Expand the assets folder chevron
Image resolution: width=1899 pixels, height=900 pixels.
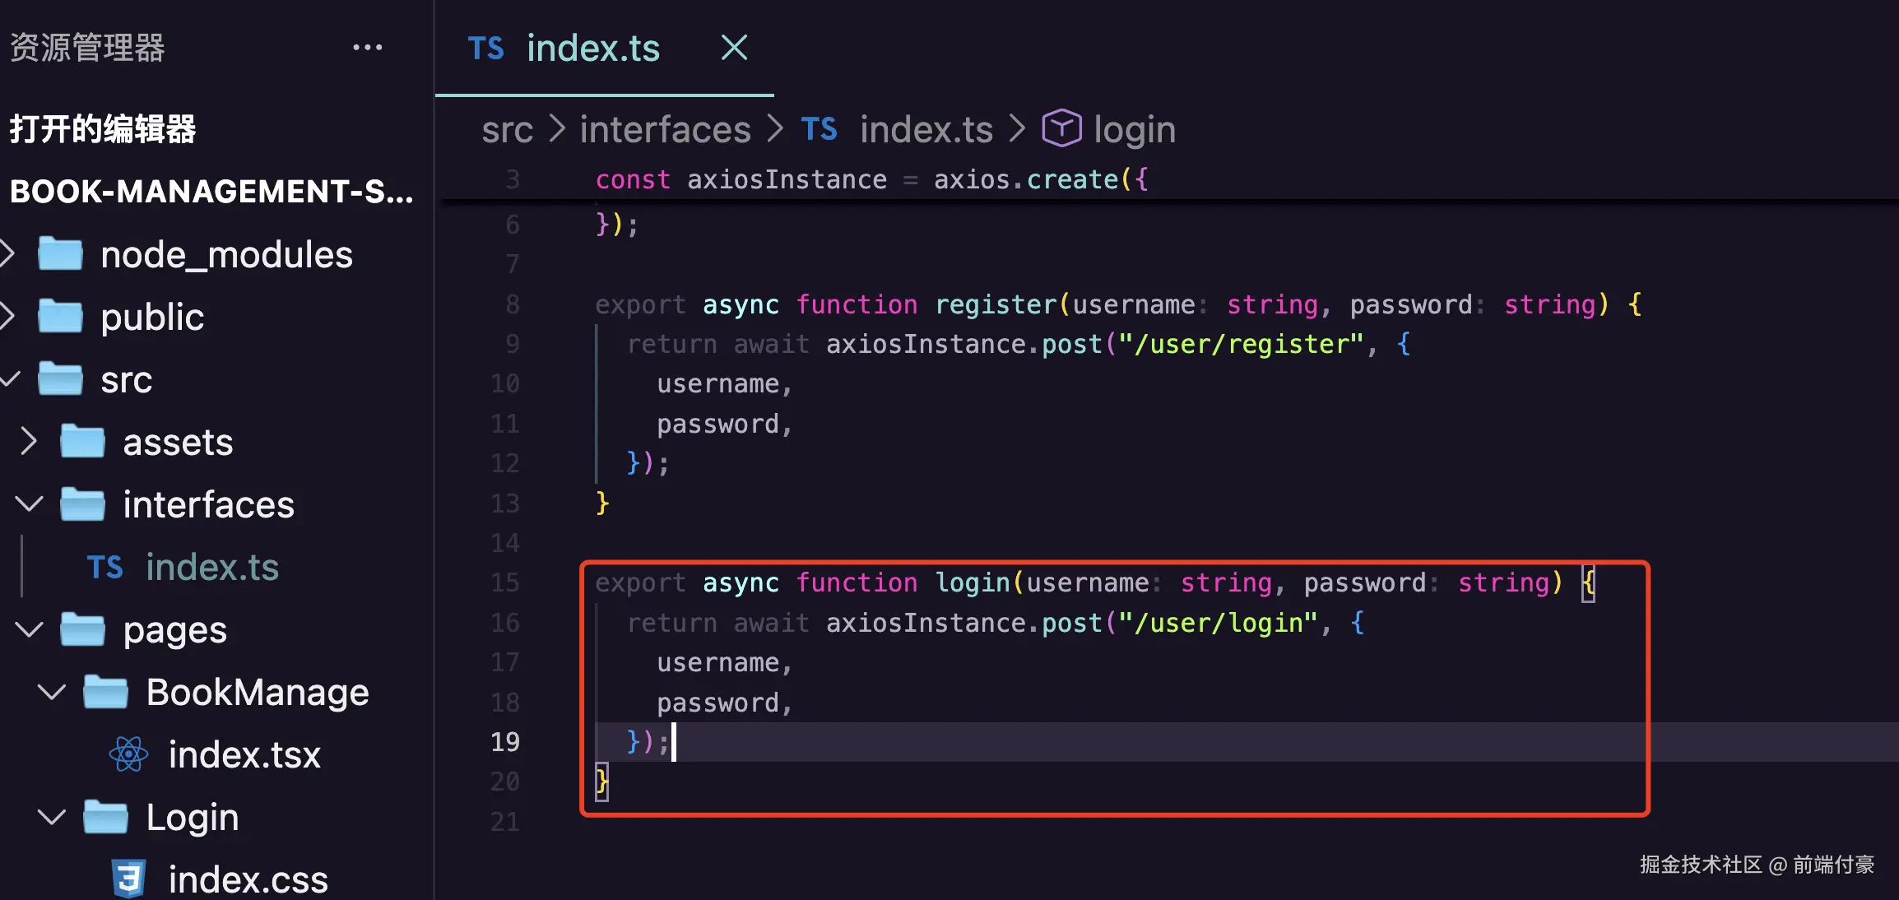29,442
